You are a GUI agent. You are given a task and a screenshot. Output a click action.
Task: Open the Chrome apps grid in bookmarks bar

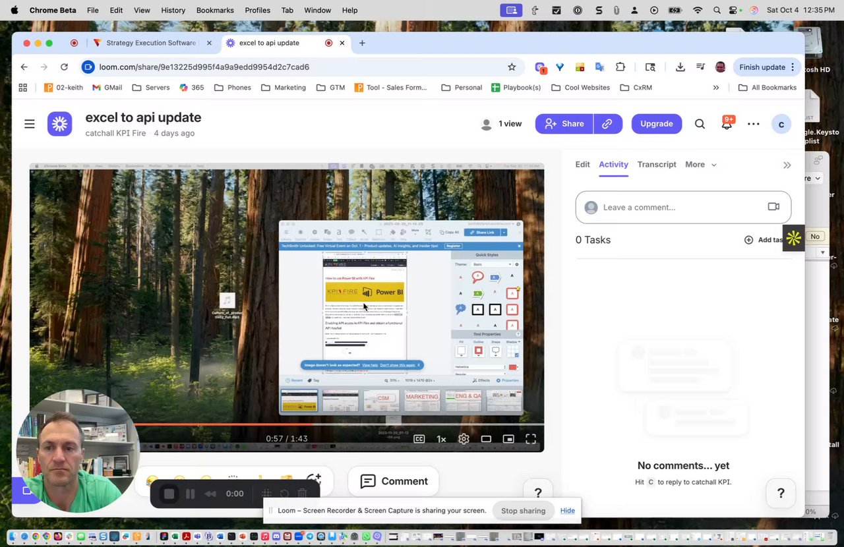coord(22,88)
